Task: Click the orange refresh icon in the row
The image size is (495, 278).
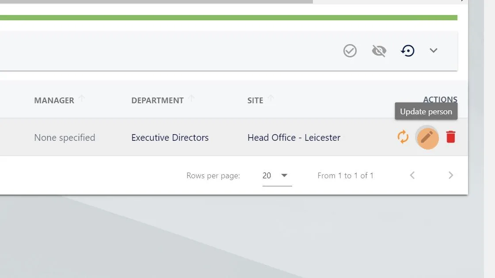Action: [x=403, y=137]
